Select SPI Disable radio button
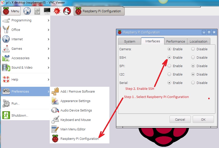Screen dimensions: 219x148 click(x=193, y=66)
